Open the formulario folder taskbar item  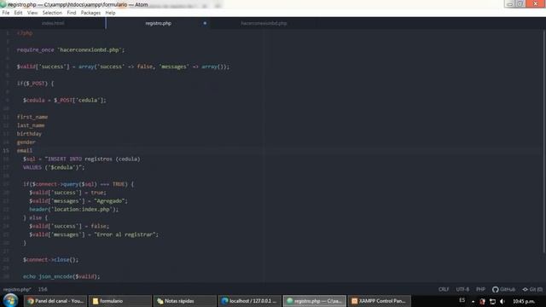119,301
